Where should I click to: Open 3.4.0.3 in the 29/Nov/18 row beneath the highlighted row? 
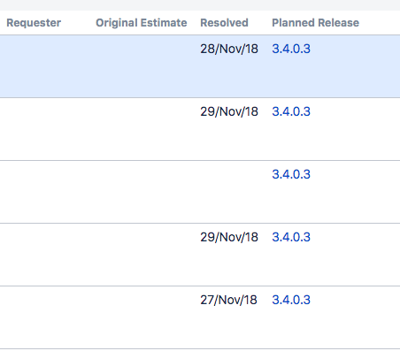(291, 111)
